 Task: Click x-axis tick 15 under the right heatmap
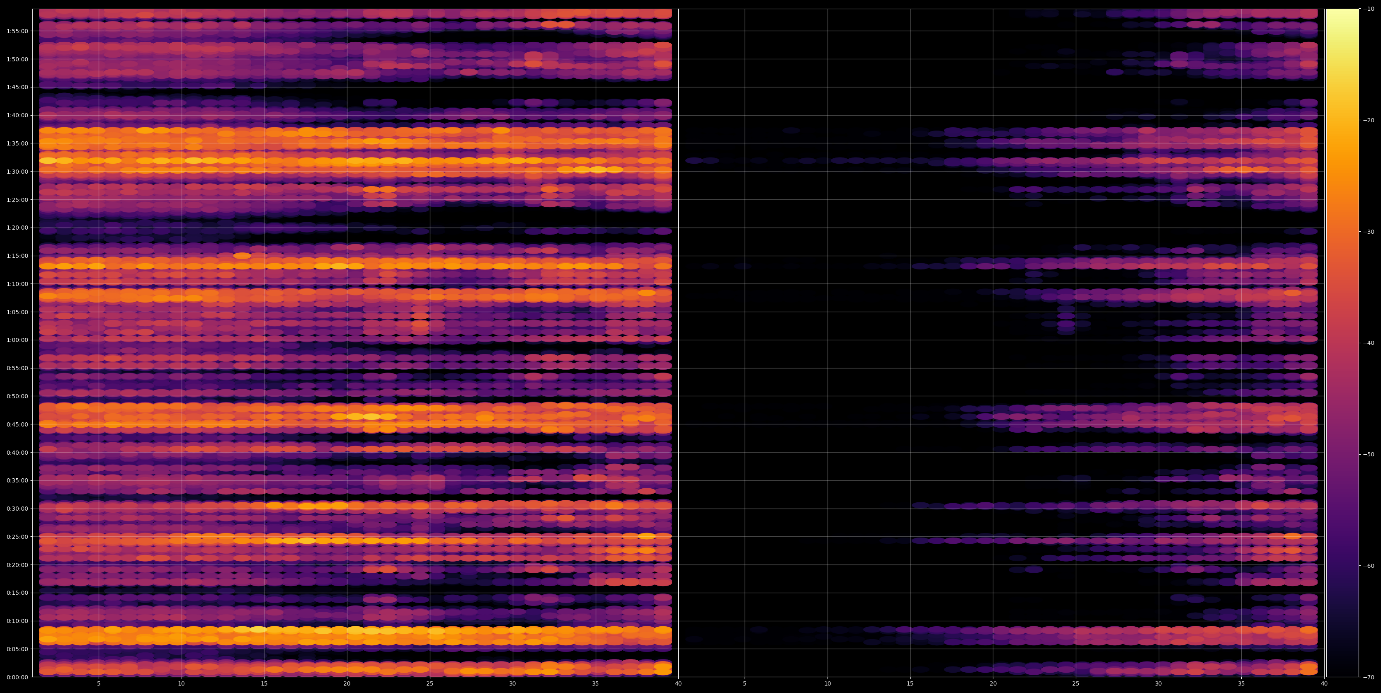(x=910, y=684)
